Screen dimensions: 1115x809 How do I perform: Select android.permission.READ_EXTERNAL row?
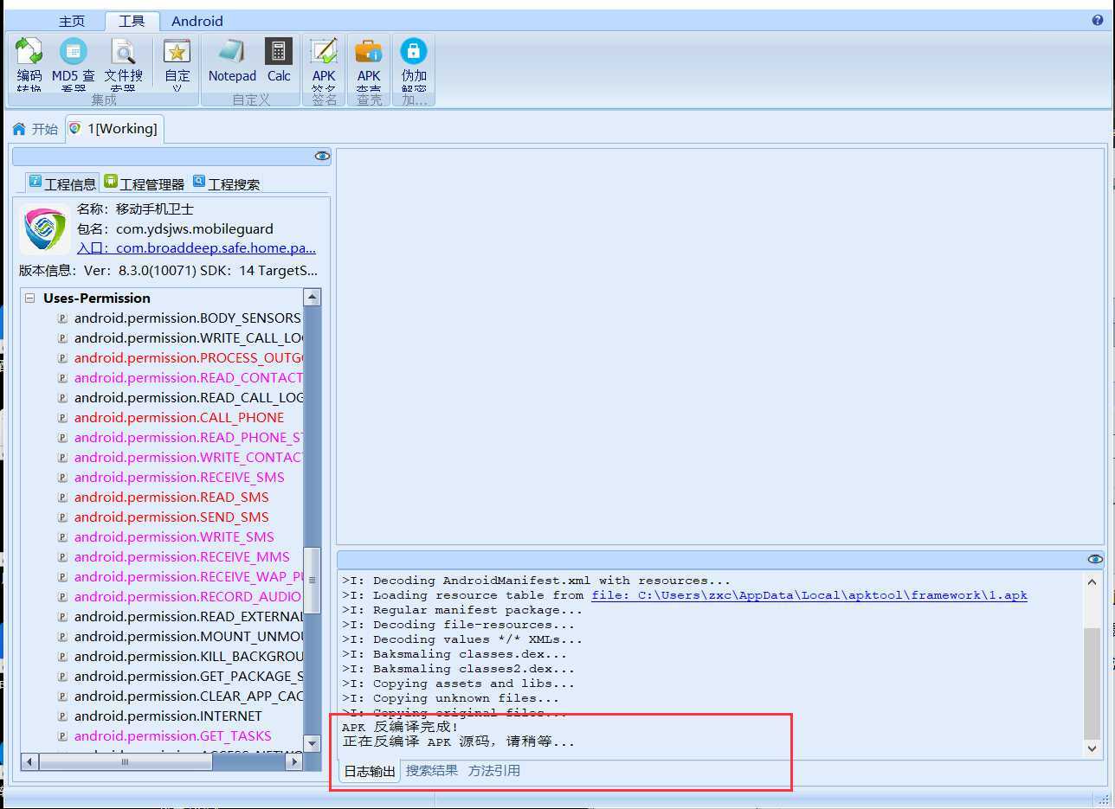(x=189, y=617)
